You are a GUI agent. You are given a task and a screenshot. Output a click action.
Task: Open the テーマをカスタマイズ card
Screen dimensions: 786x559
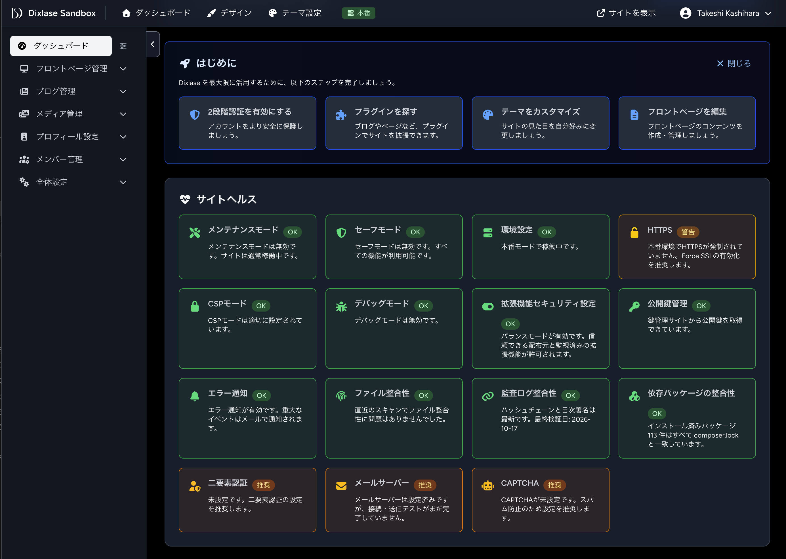[541, 123]
